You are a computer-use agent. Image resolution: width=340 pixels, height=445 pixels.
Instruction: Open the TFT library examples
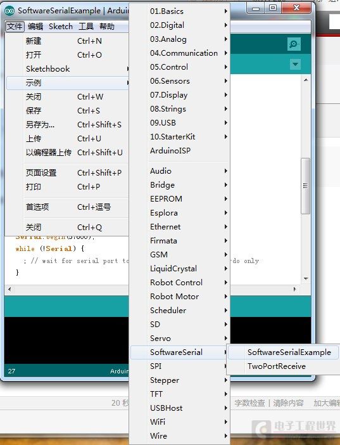[x=180, y=394]
